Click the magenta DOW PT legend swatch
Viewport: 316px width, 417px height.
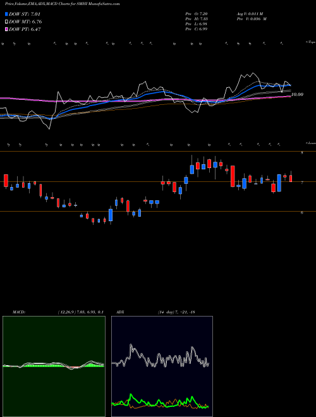pos(6,29)
